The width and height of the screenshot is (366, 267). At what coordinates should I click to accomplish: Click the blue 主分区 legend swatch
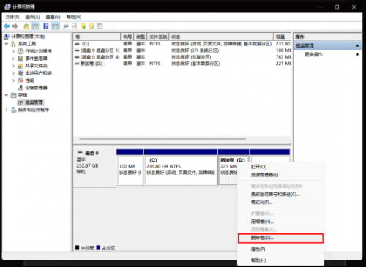tap(98, 248)
